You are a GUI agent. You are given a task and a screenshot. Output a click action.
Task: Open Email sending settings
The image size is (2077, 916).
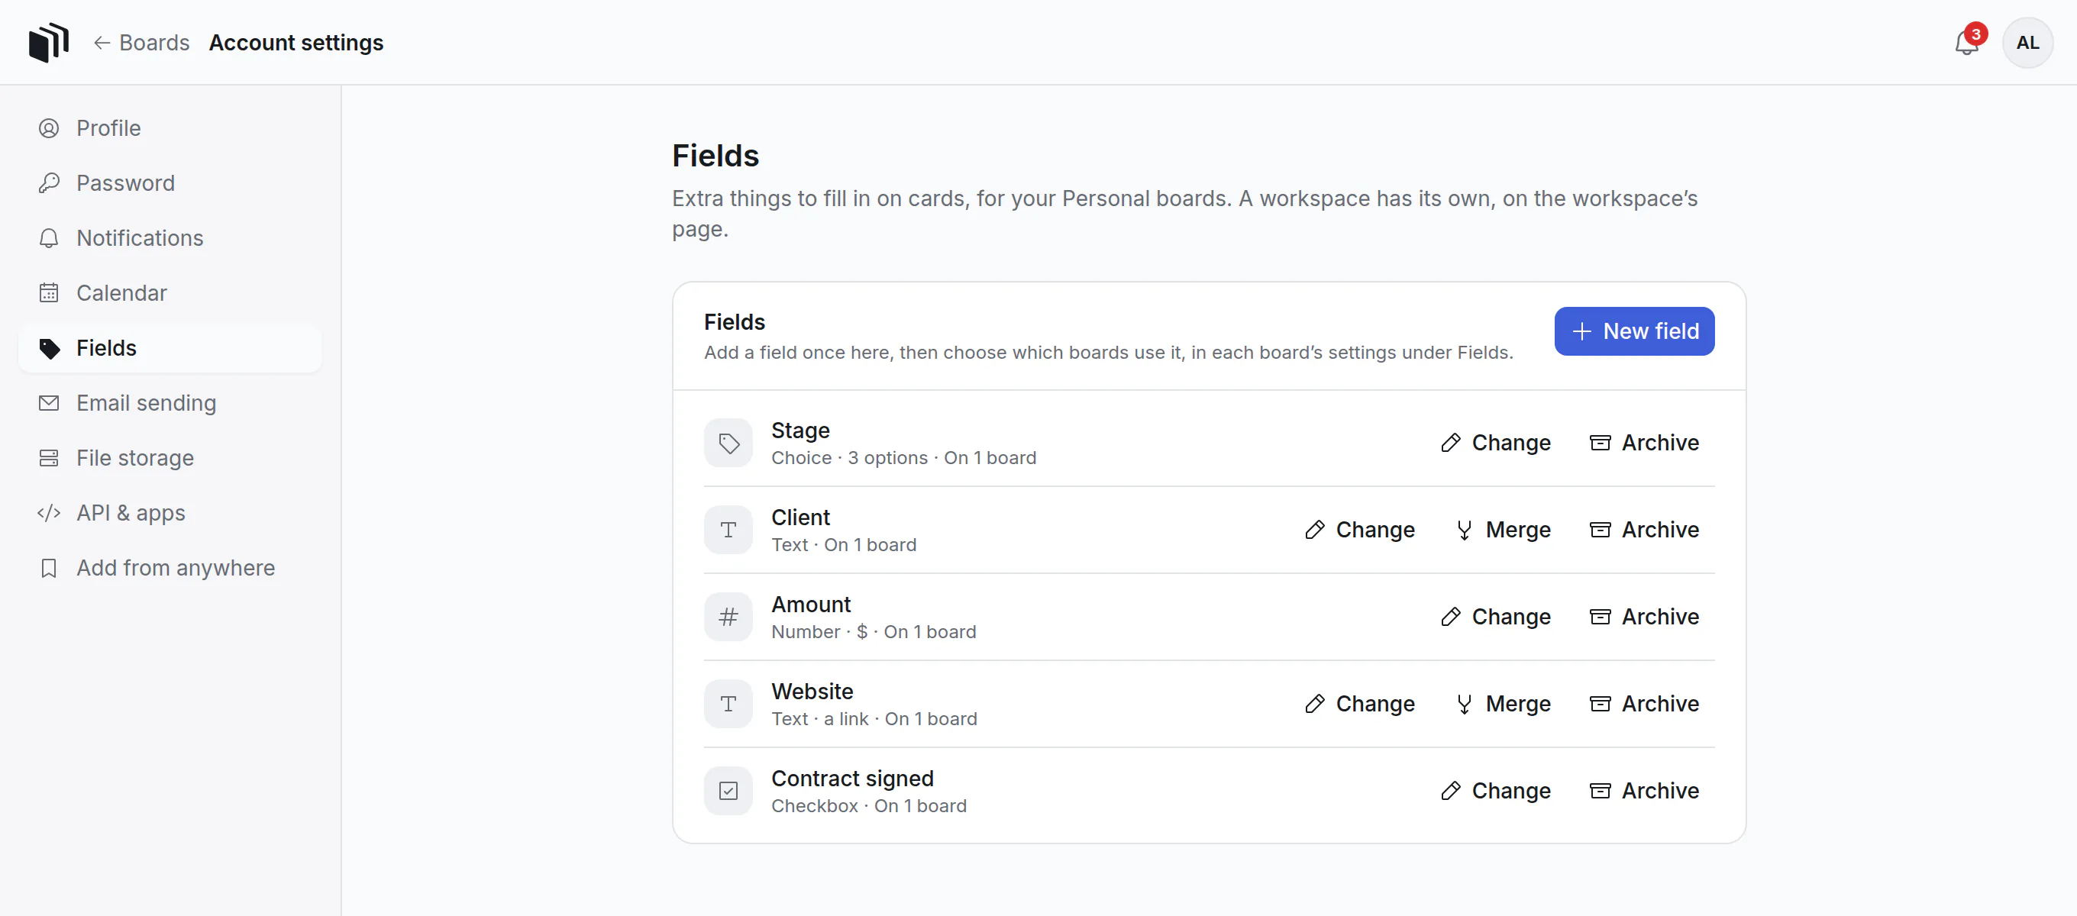(170, 403)
